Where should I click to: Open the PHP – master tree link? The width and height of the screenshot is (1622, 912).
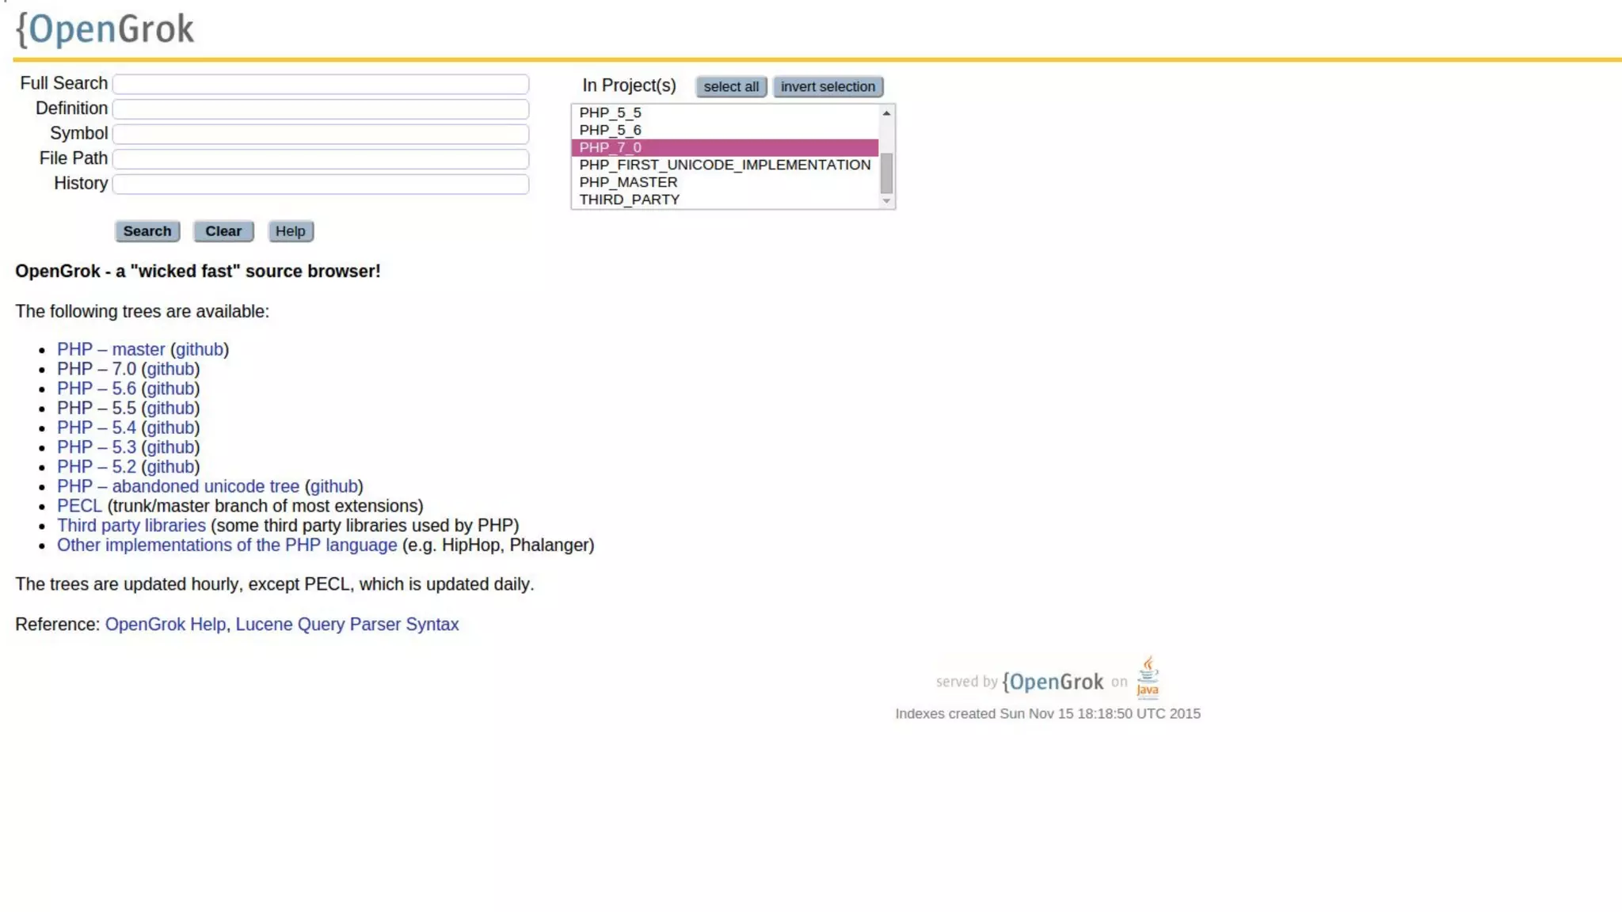(x=111, y=349)
